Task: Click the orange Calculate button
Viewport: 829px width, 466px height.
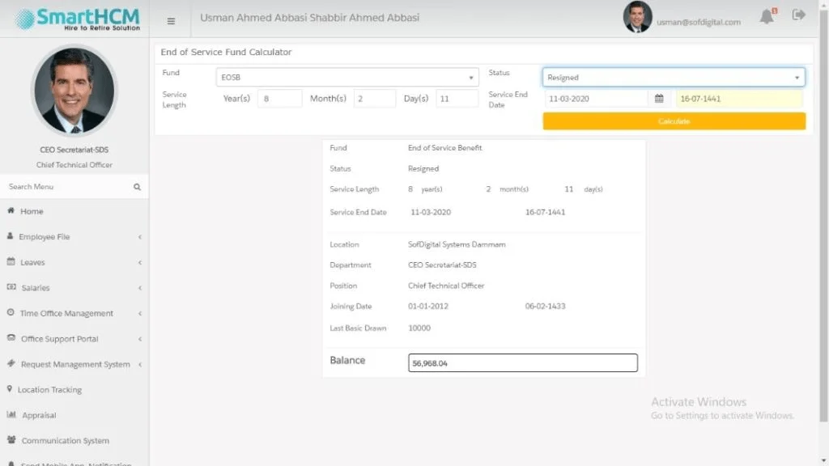Action: pyautogui.click(x=674, y=121)
